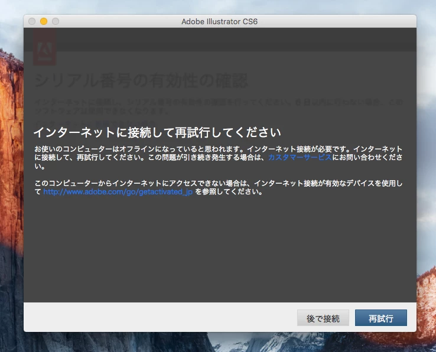
Task: Open the カスタマーサービス link
Action: [x=300, y=157]
